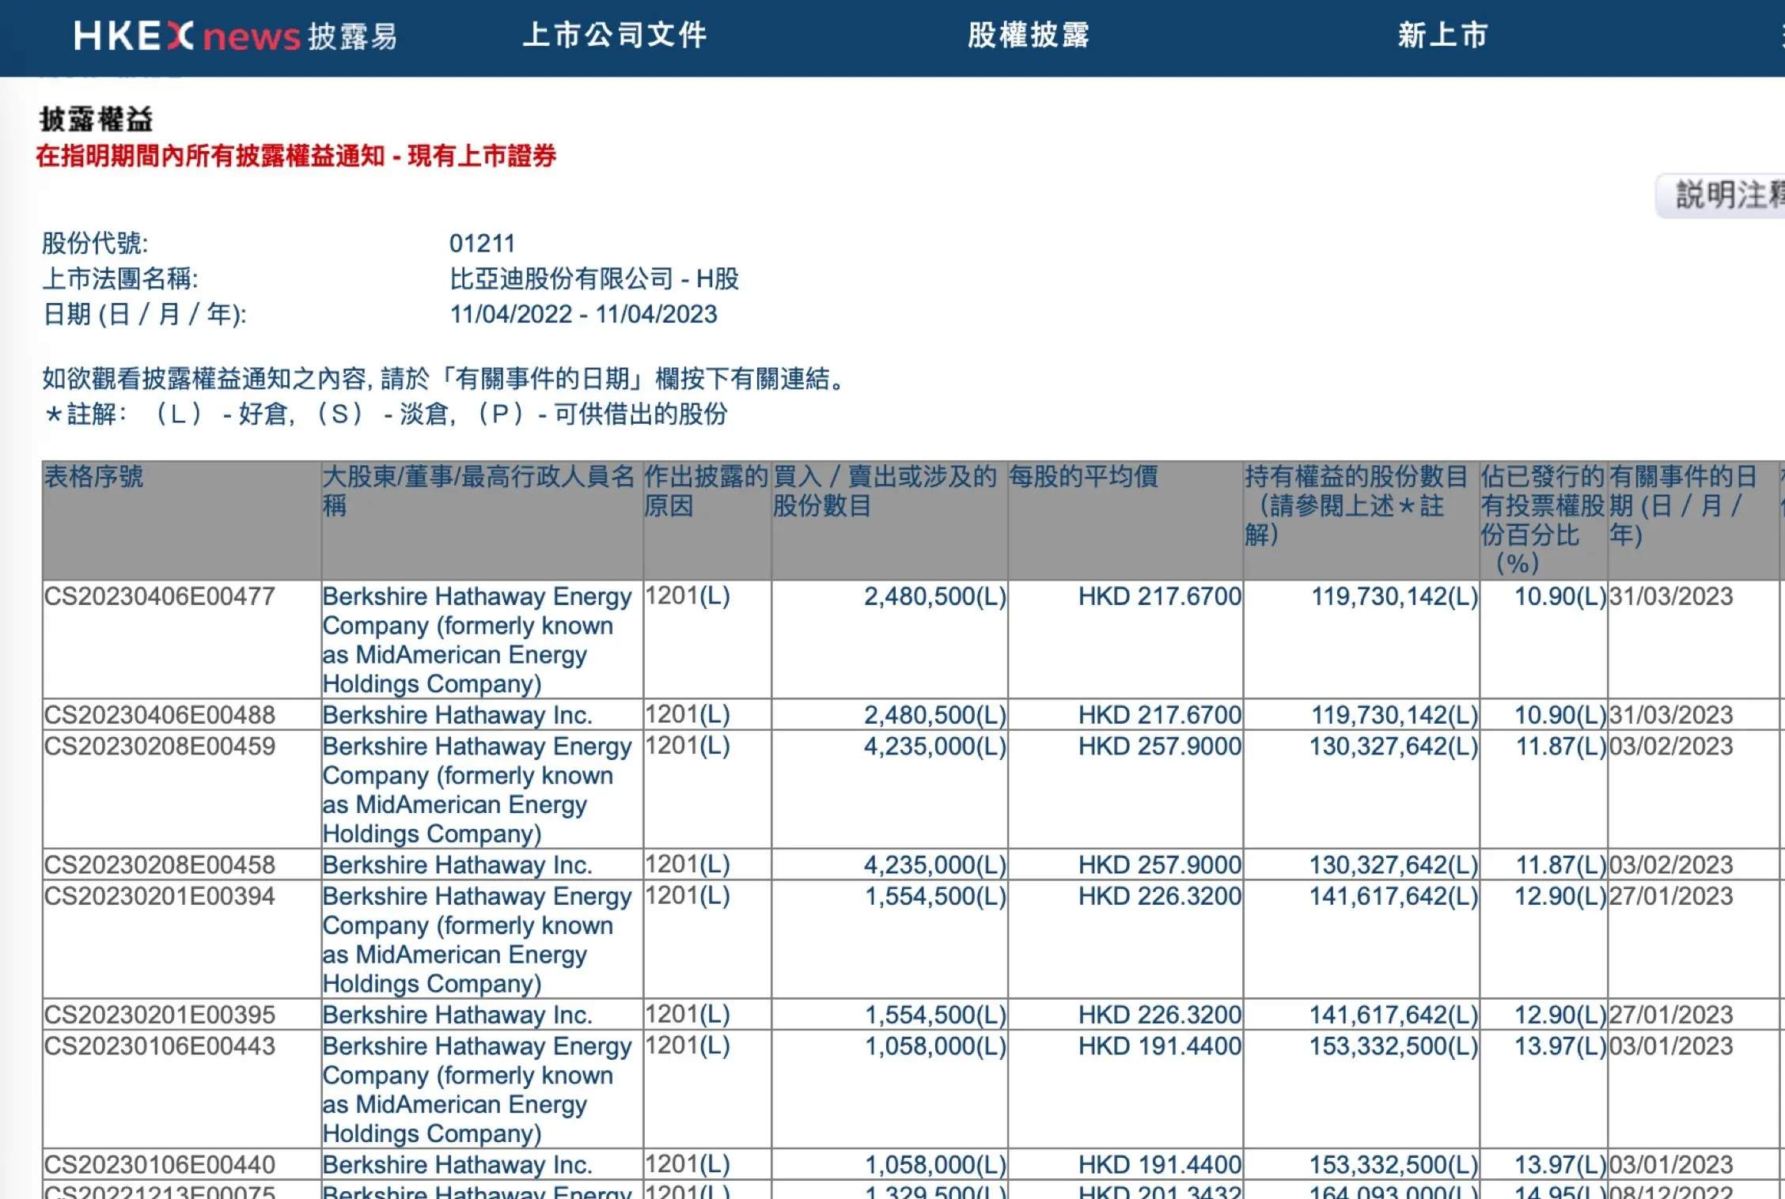1785x1199 pixels.
Task: Open the 新上市 menu
Action: pyautogui.click(x=1443, y=35)
